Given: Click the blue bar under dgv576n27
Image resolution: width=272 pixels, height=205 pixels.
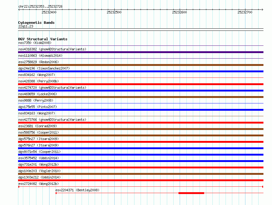Looking at the screenshot, I should tap(141, 148).
